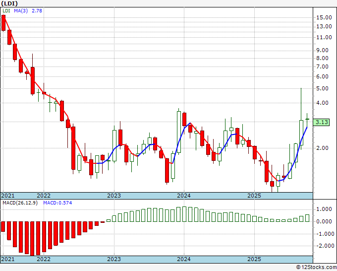Click the deepest red MACD histogram bar
The width and height of the screenshot is (337, 271).
[x=32, y=239]
